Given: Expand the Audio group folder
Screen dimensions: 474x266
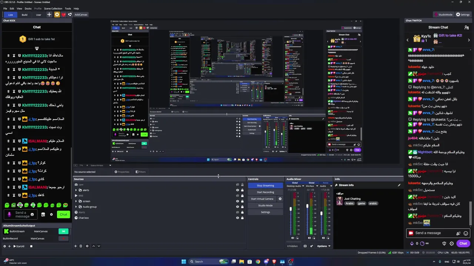Looking at the screenshot, I should click(76, 207).
